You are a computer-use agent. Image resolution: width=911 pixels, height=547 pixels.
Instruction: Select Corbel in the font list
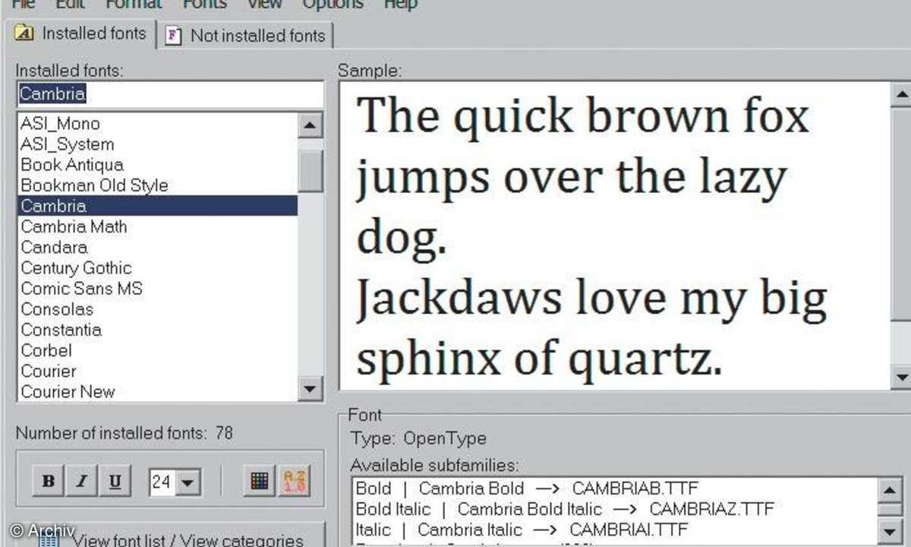(x=157, y=350)
